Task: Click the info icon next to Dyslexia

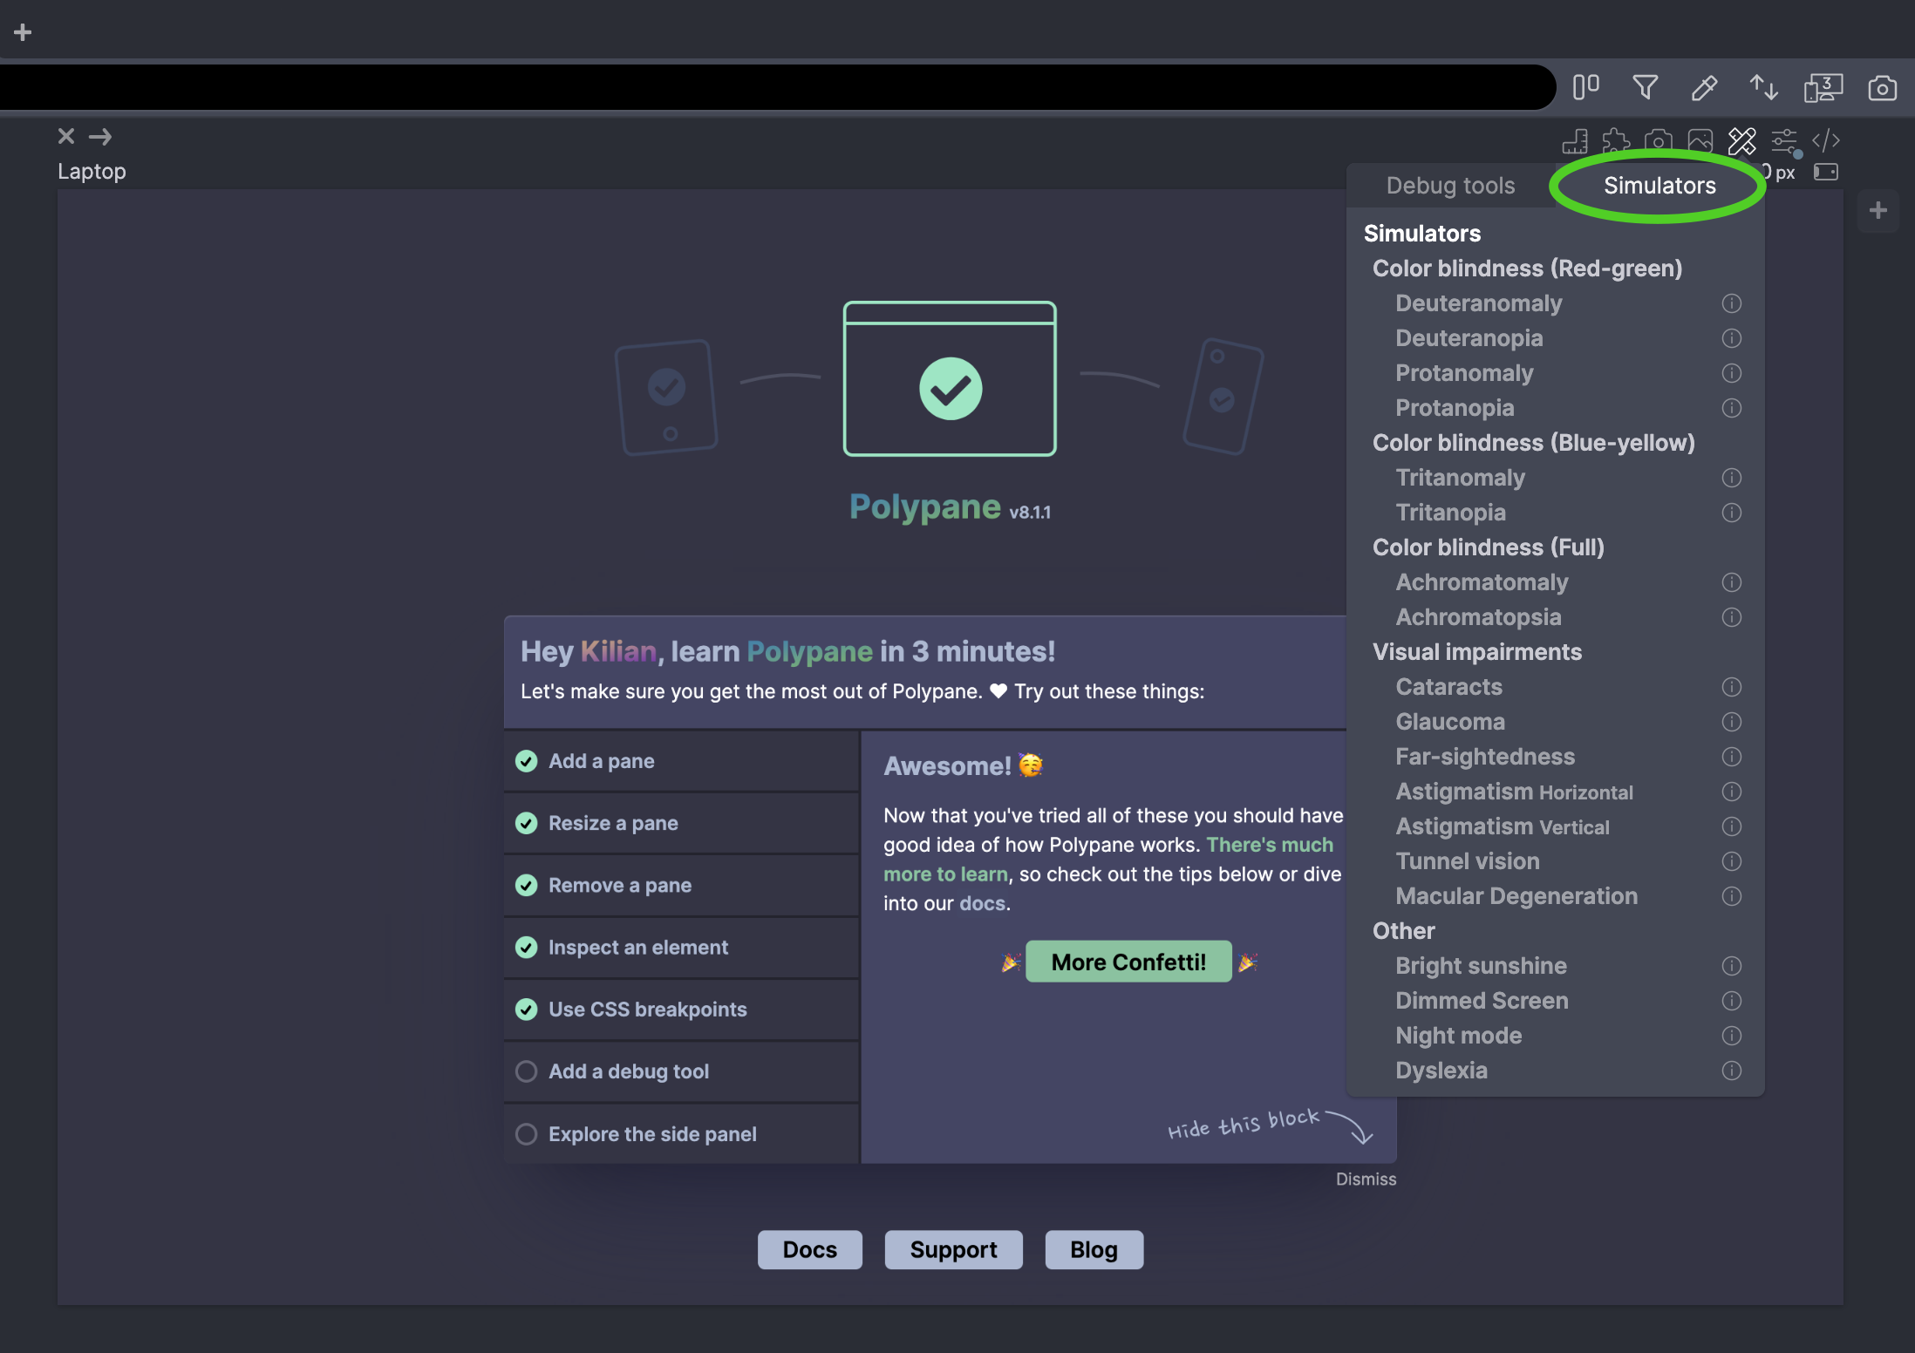Action: click(x=1732, y=1071)
